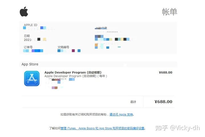This screenshot has width=205, height=137.
Task: Click the Apple logo at top left
Action: [x=24, y=12]
